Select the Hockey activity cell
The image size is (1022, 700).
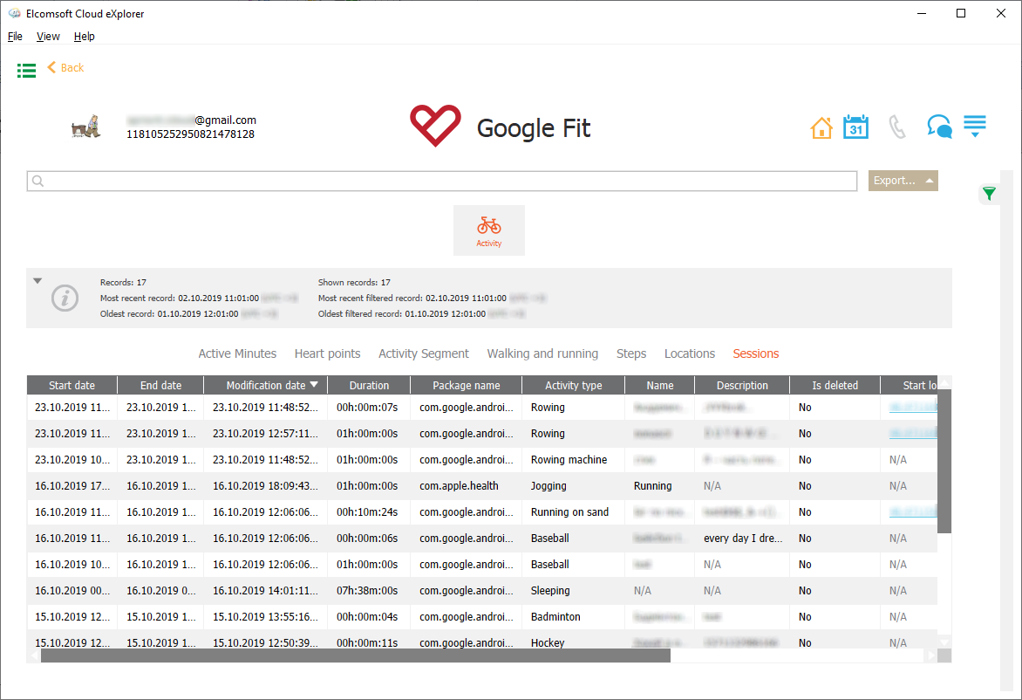(573, 642)
